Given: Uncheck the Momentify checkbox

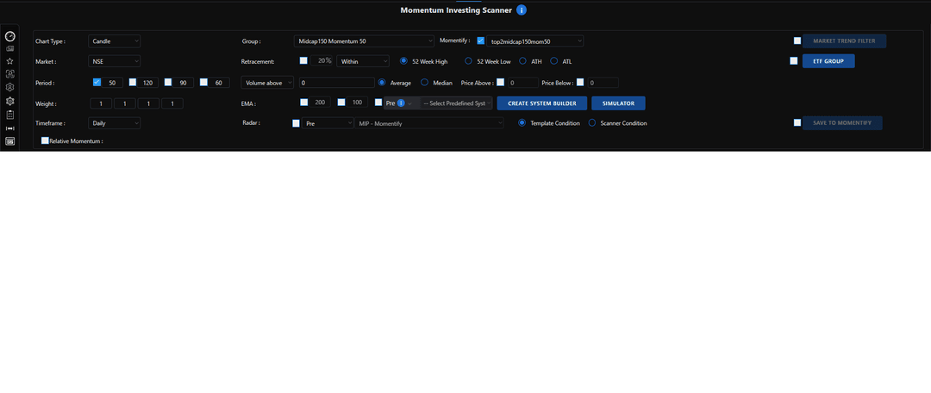Looking at the screenshot, I should coord(480,41).
